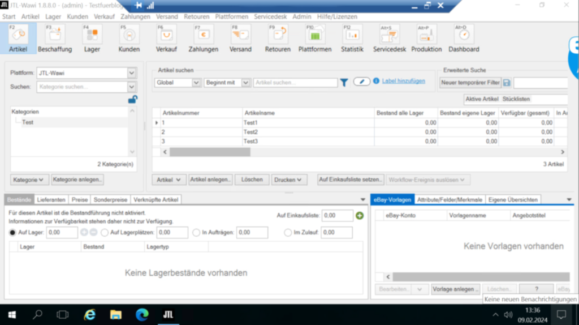The width and height of the screenshot is (579, 325).
Task: Open the Verkauf toolbar module
Action: 166,39
